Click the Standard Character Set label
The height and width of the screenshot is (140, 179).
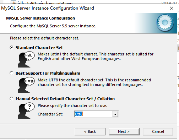click(x=39, y=48)
